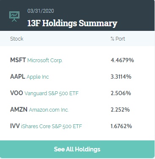The height and width of the screenshot is (159, 155).
Task: Open the Apple Inc company link
Action: coord(38,77)
